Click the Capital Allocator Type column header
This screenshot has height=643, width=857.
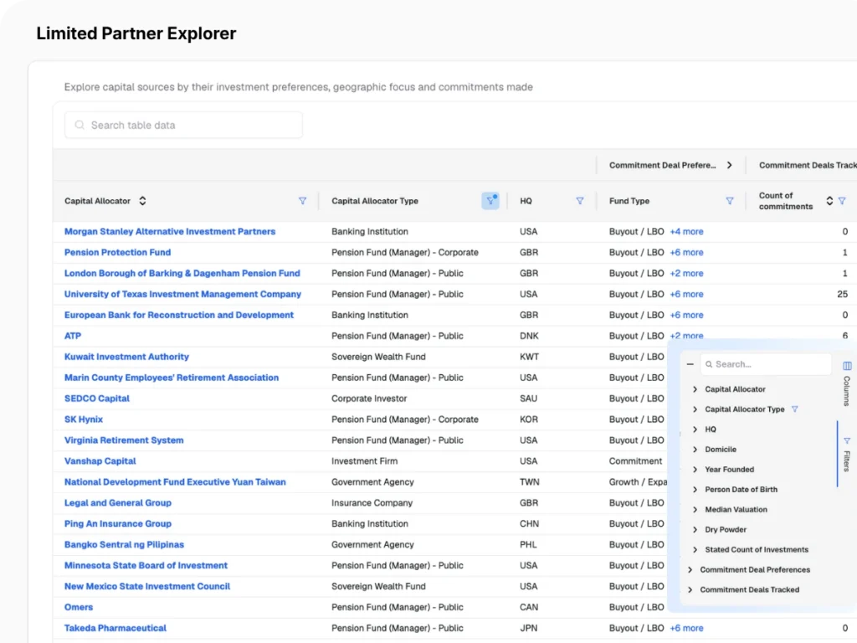pos(375,201)
